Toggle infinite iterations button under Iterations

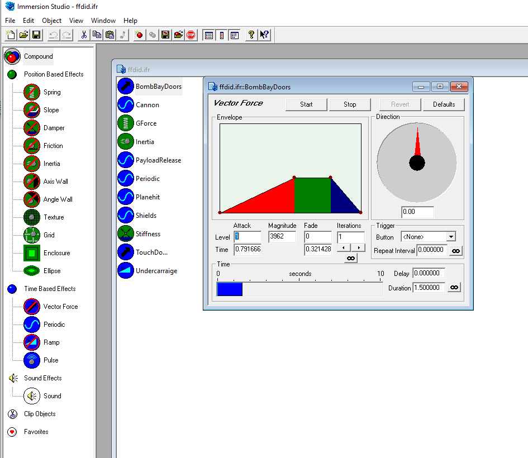point(351,258)
